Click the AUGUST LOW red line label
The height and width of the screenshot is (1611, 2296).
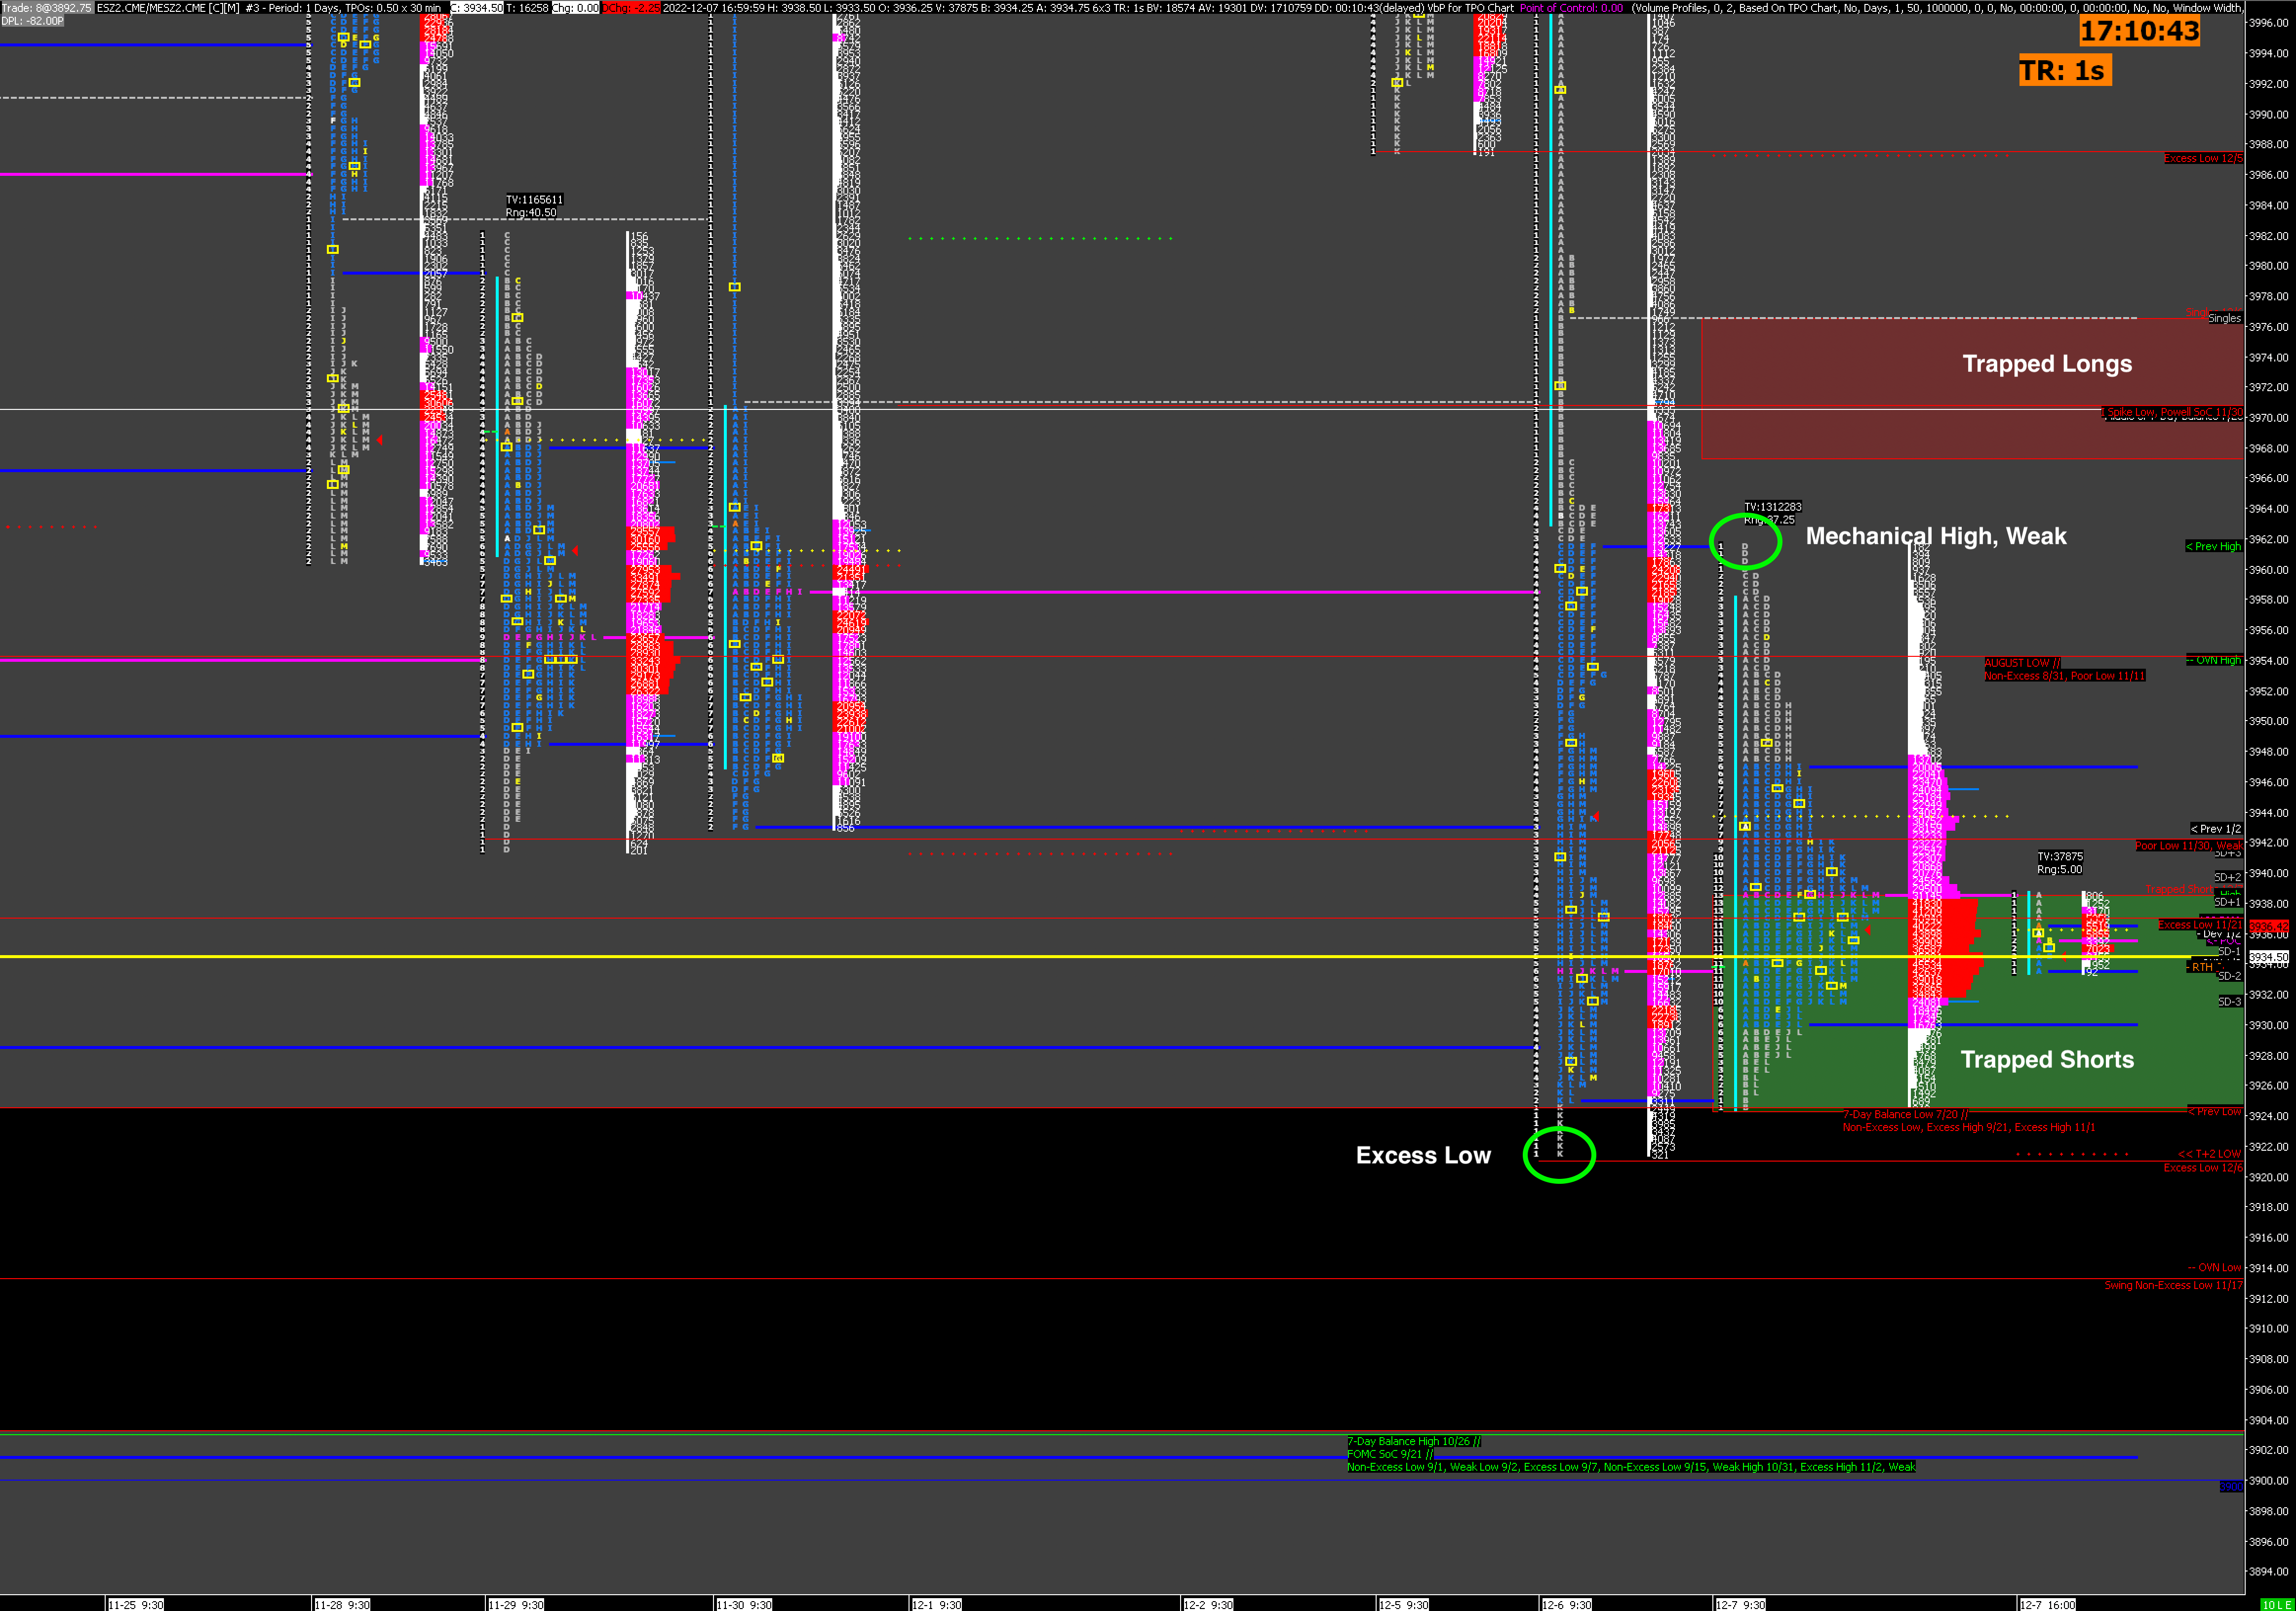point(2022,663)
